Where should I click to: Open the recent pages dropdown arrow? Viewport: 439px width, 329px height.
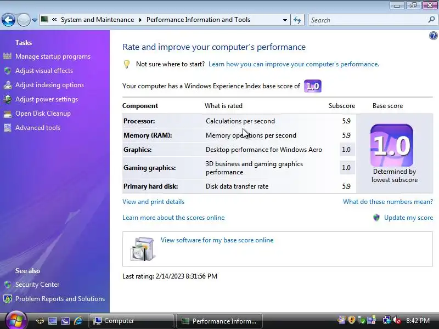(35, 20)
